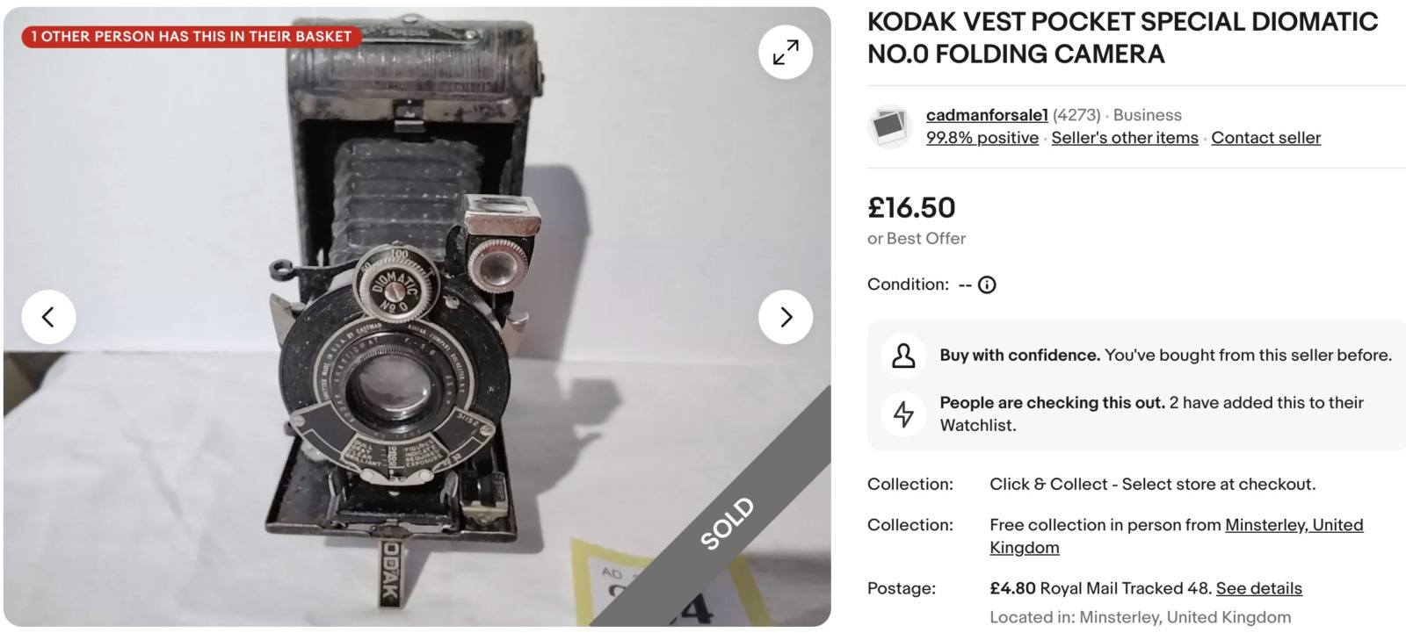
Task: Advance to the next product photo
Action: click(786, 317)
